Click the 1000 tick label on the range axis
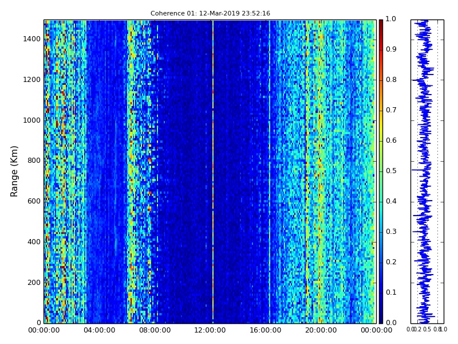 click(x=32, y=120)
